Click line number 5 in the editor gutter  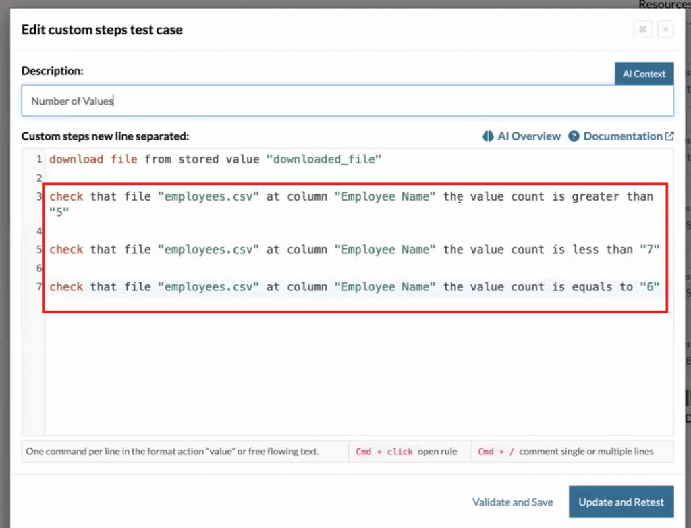click(39, 250)
